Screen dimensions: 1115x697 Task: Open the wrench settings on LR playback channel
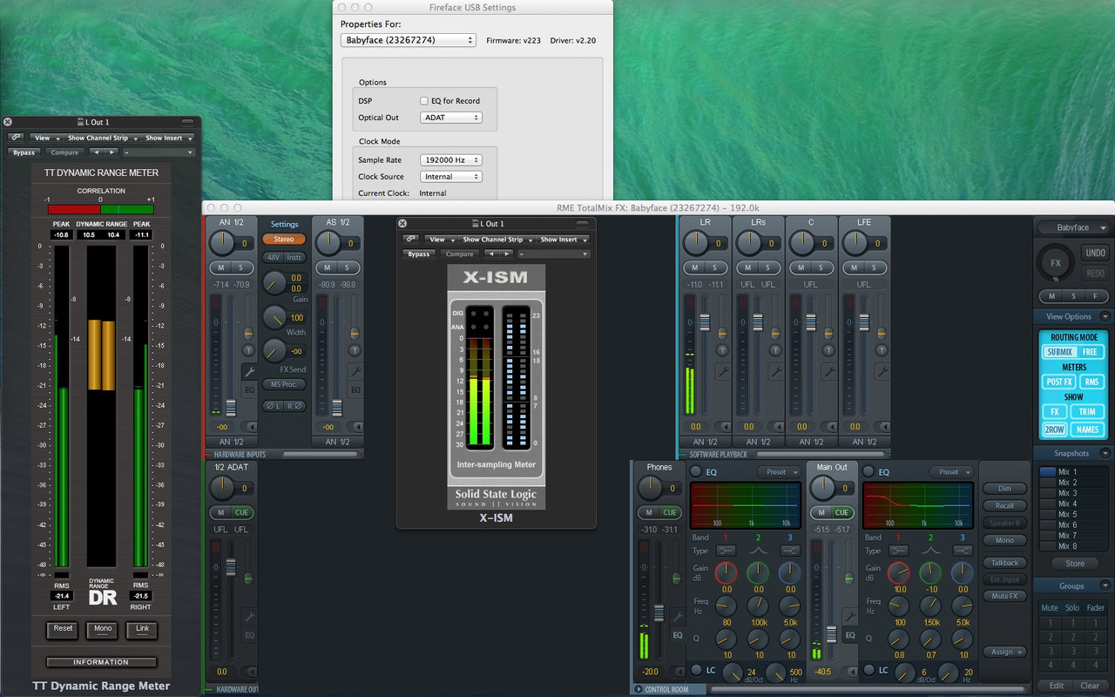click(722, 371)
